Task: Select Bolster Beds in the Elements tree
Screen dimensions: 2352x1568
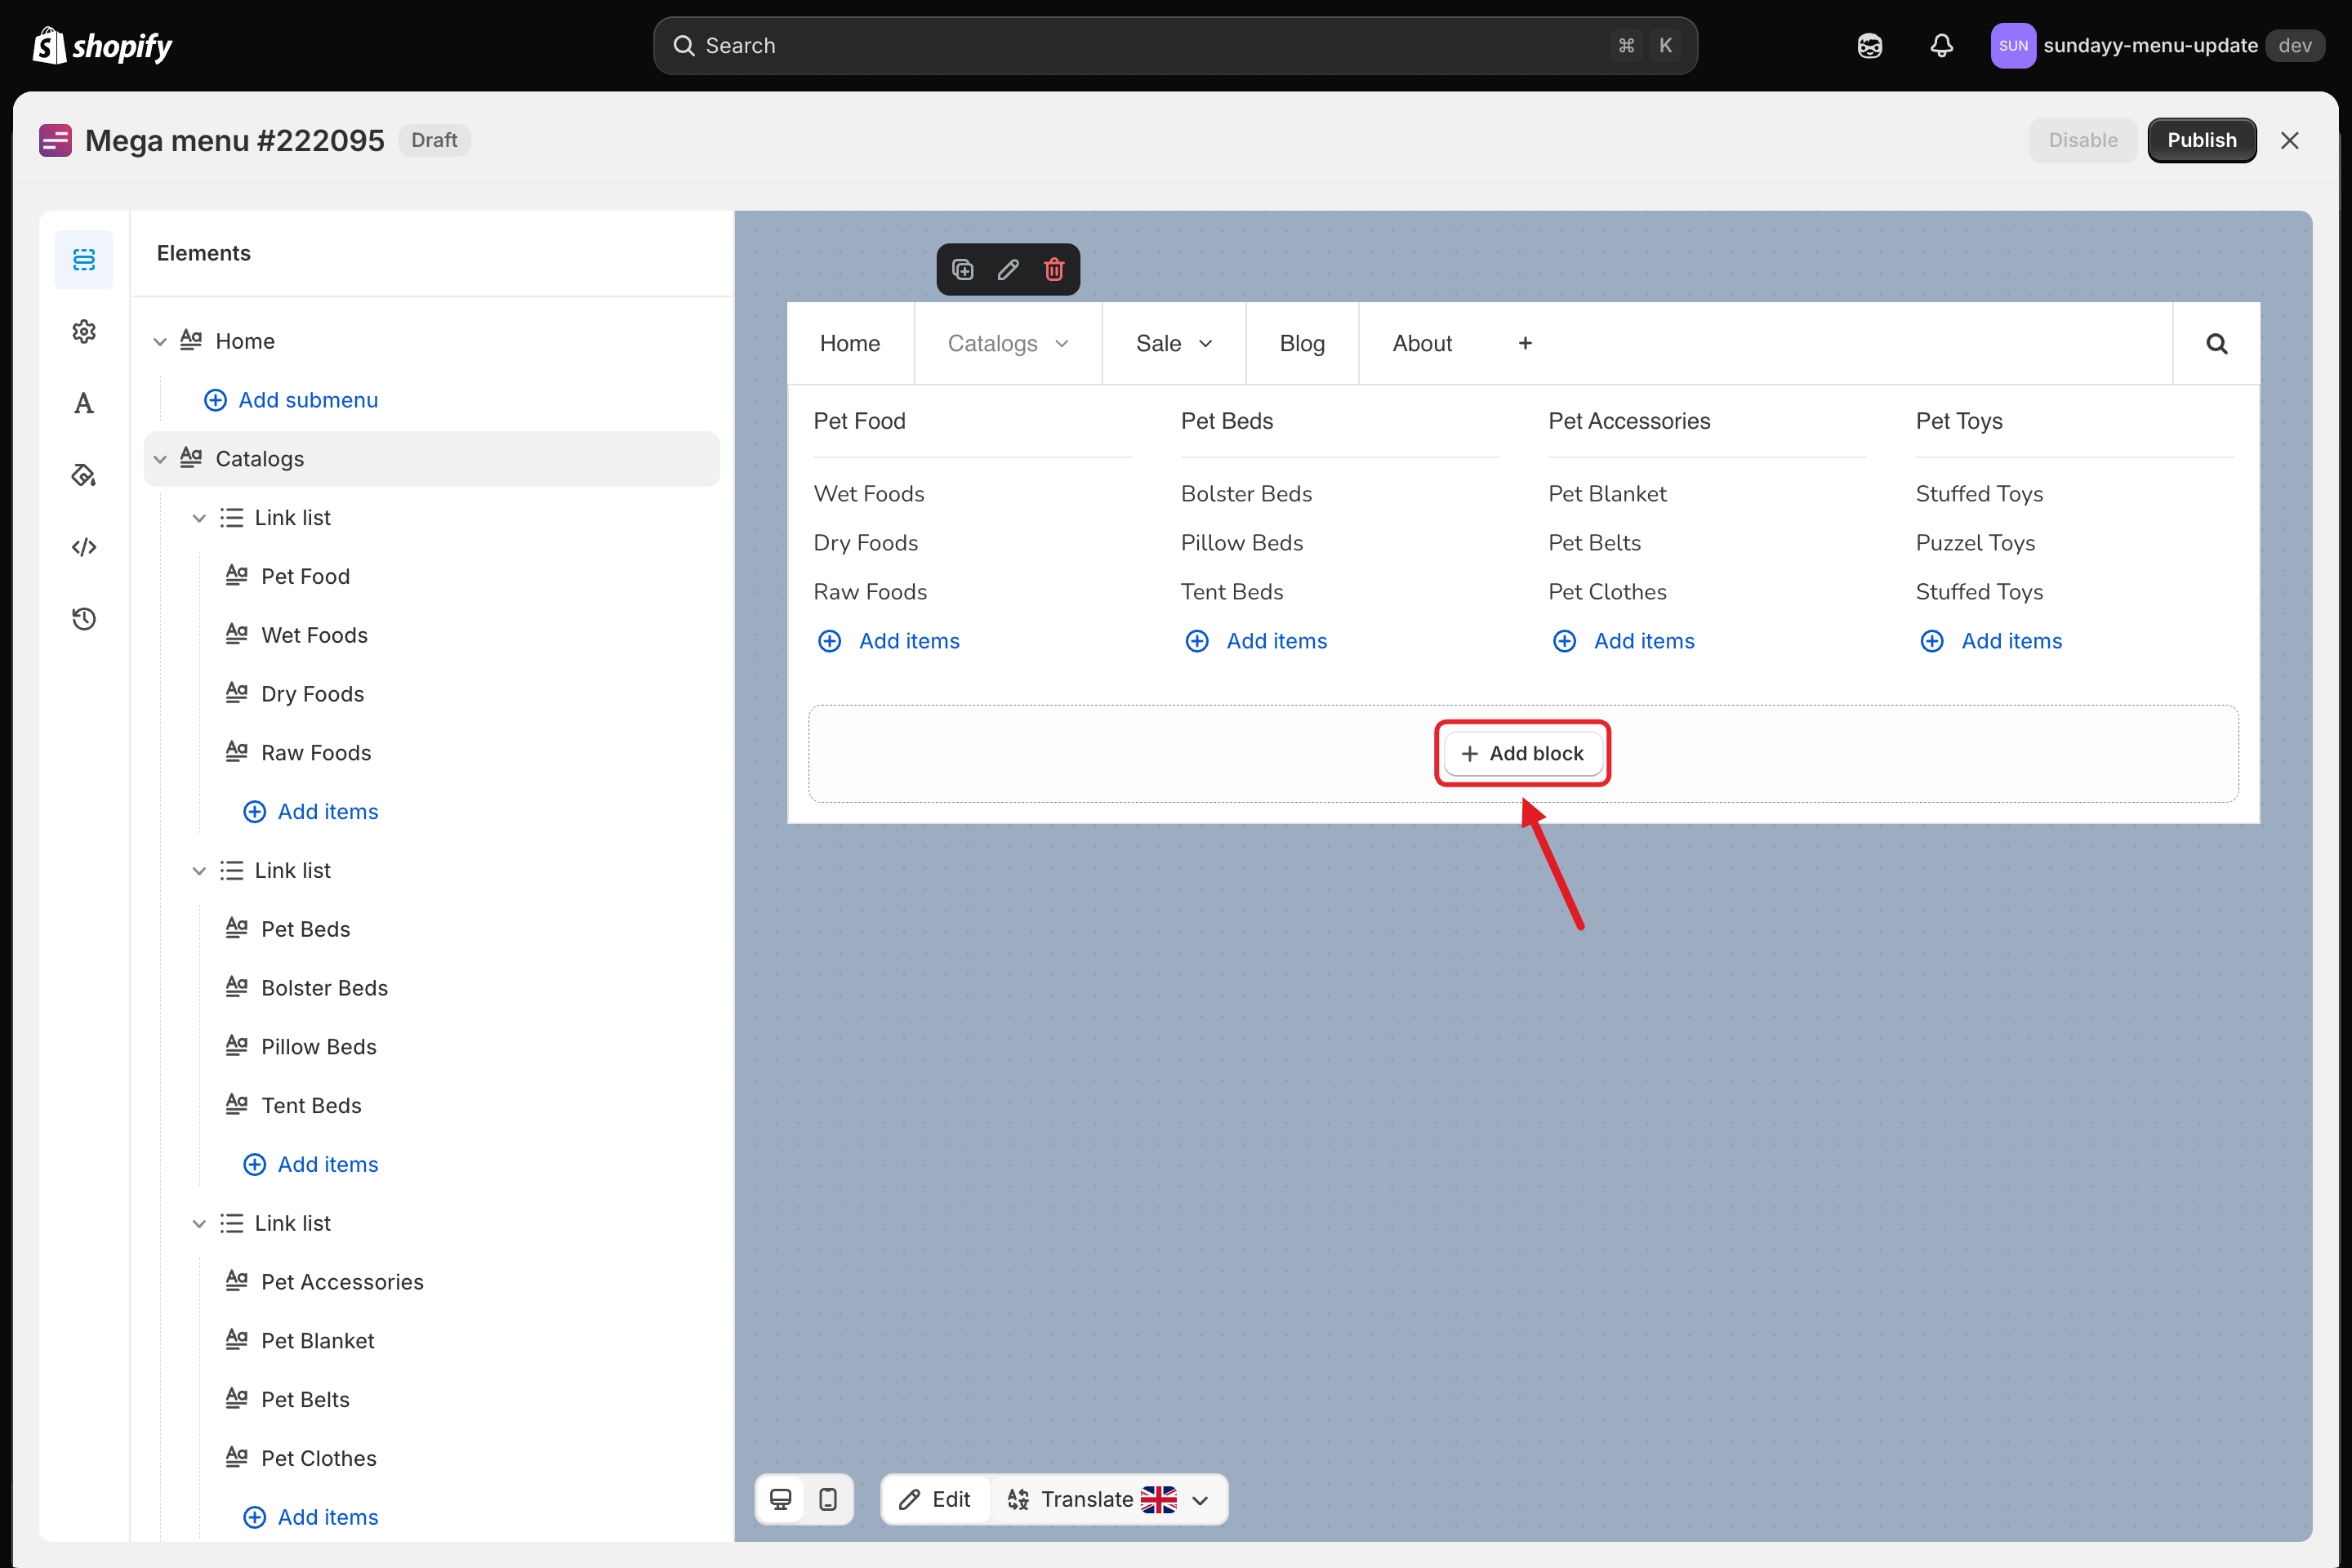Action: pos(324,988)
